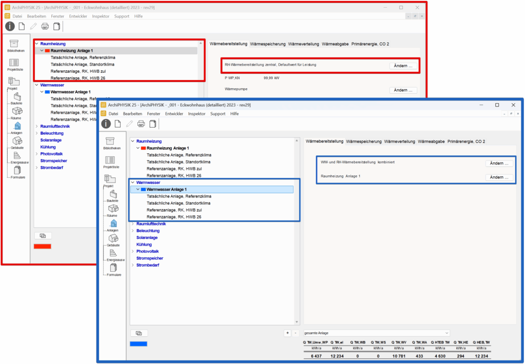Click plus button below front window tree
Image resolution: width=525 pixels, height=364 pixels.
(x=287, y=333)
